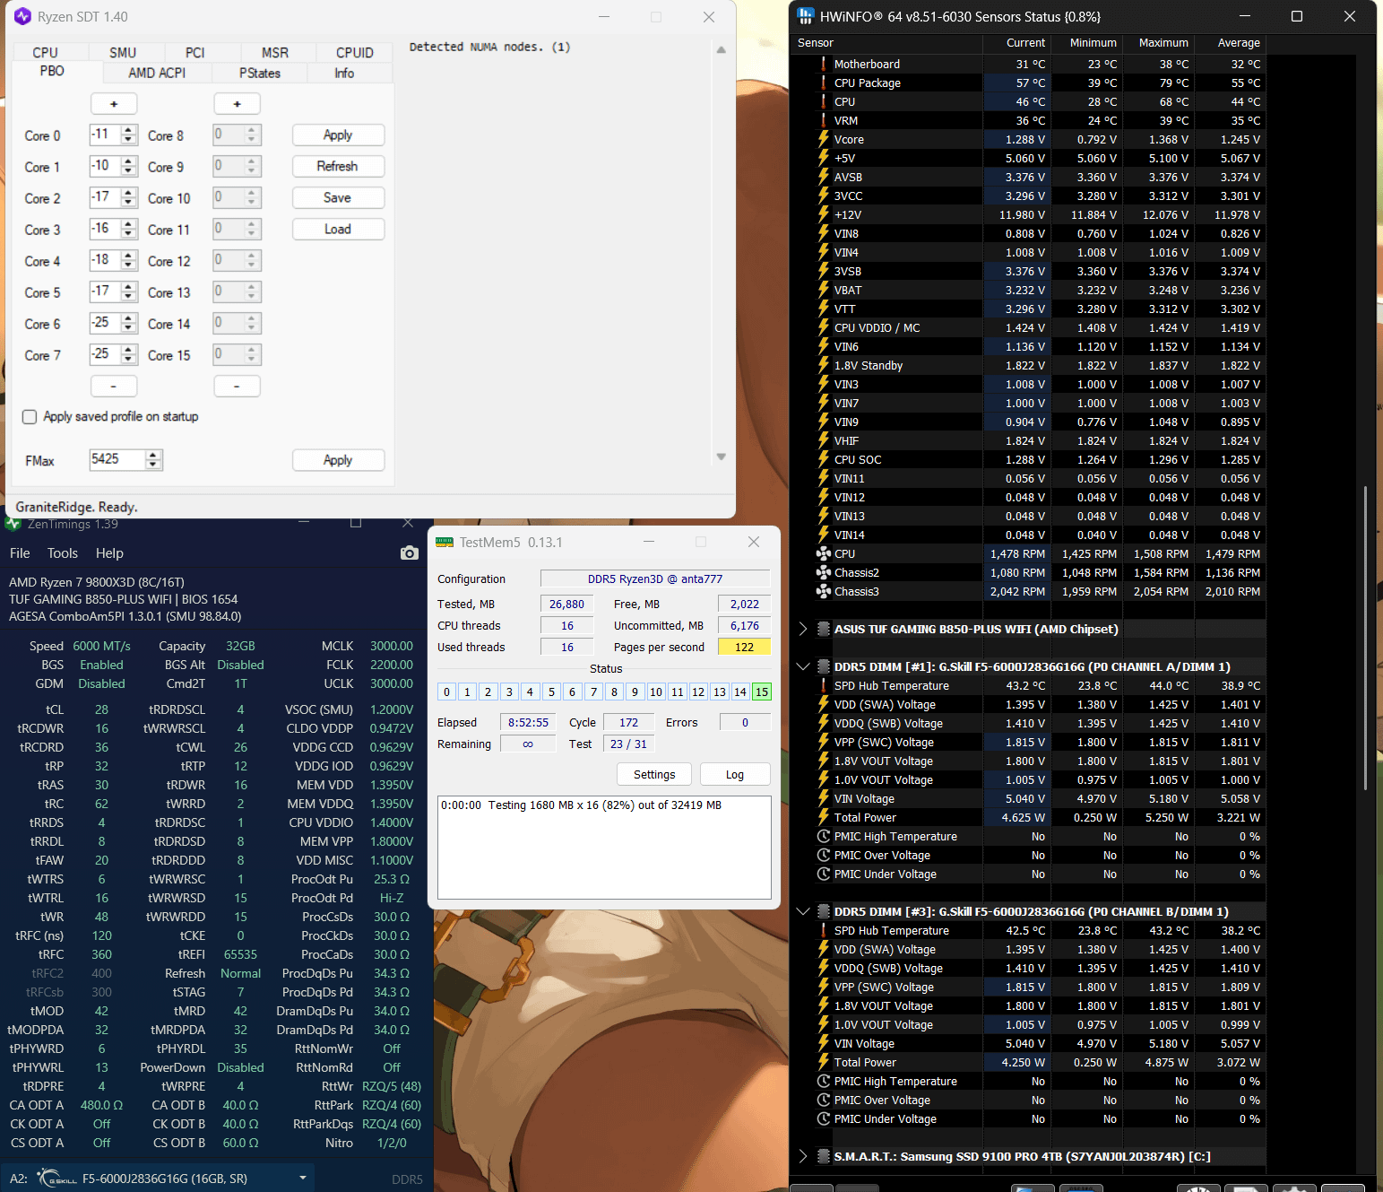The width and height of the screenshot is (1383, 1192).
Task: Click the clock icon on DIMM #1 PMIC High Temperature
Action: point(824,836)
